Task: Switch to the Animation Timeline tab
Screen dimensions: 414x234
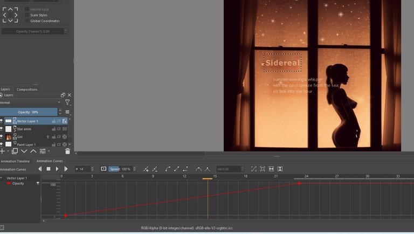Action: pyautogui.click(x=15, y=161)
